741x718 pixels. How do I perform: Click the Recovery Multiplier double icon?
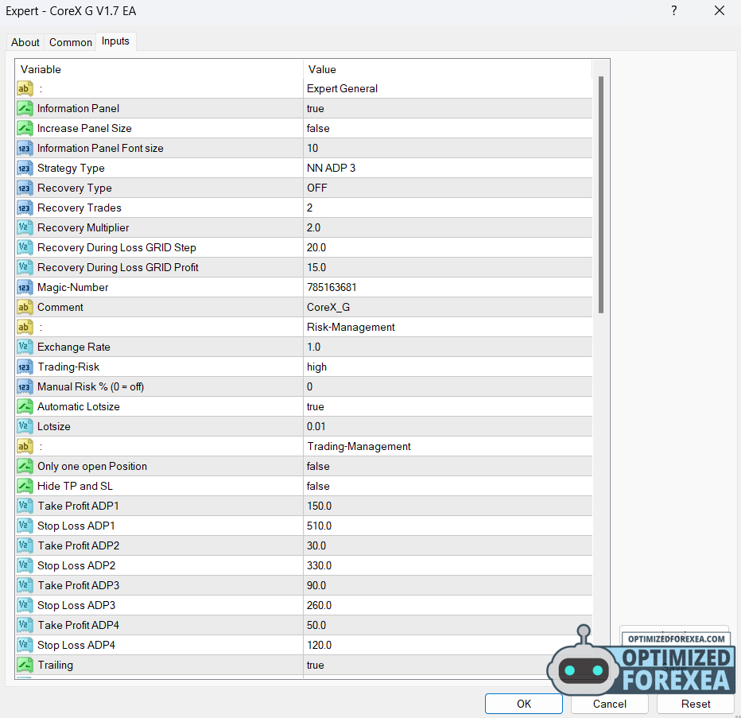pos(25,227)
